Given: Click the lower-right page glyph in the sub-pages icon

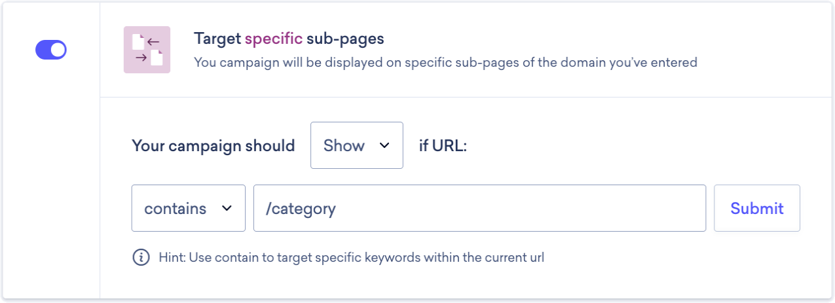Looking at the screenshot, I should tap(157, 58).
